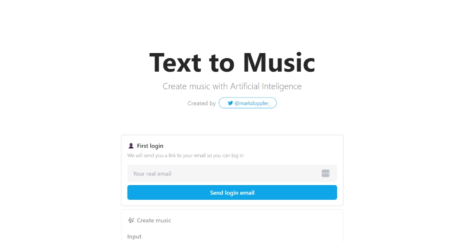Click the "Artificial Inteligence" phrase in subtitle
This screenshot has width=465, height=242.
tap(266, 86)
